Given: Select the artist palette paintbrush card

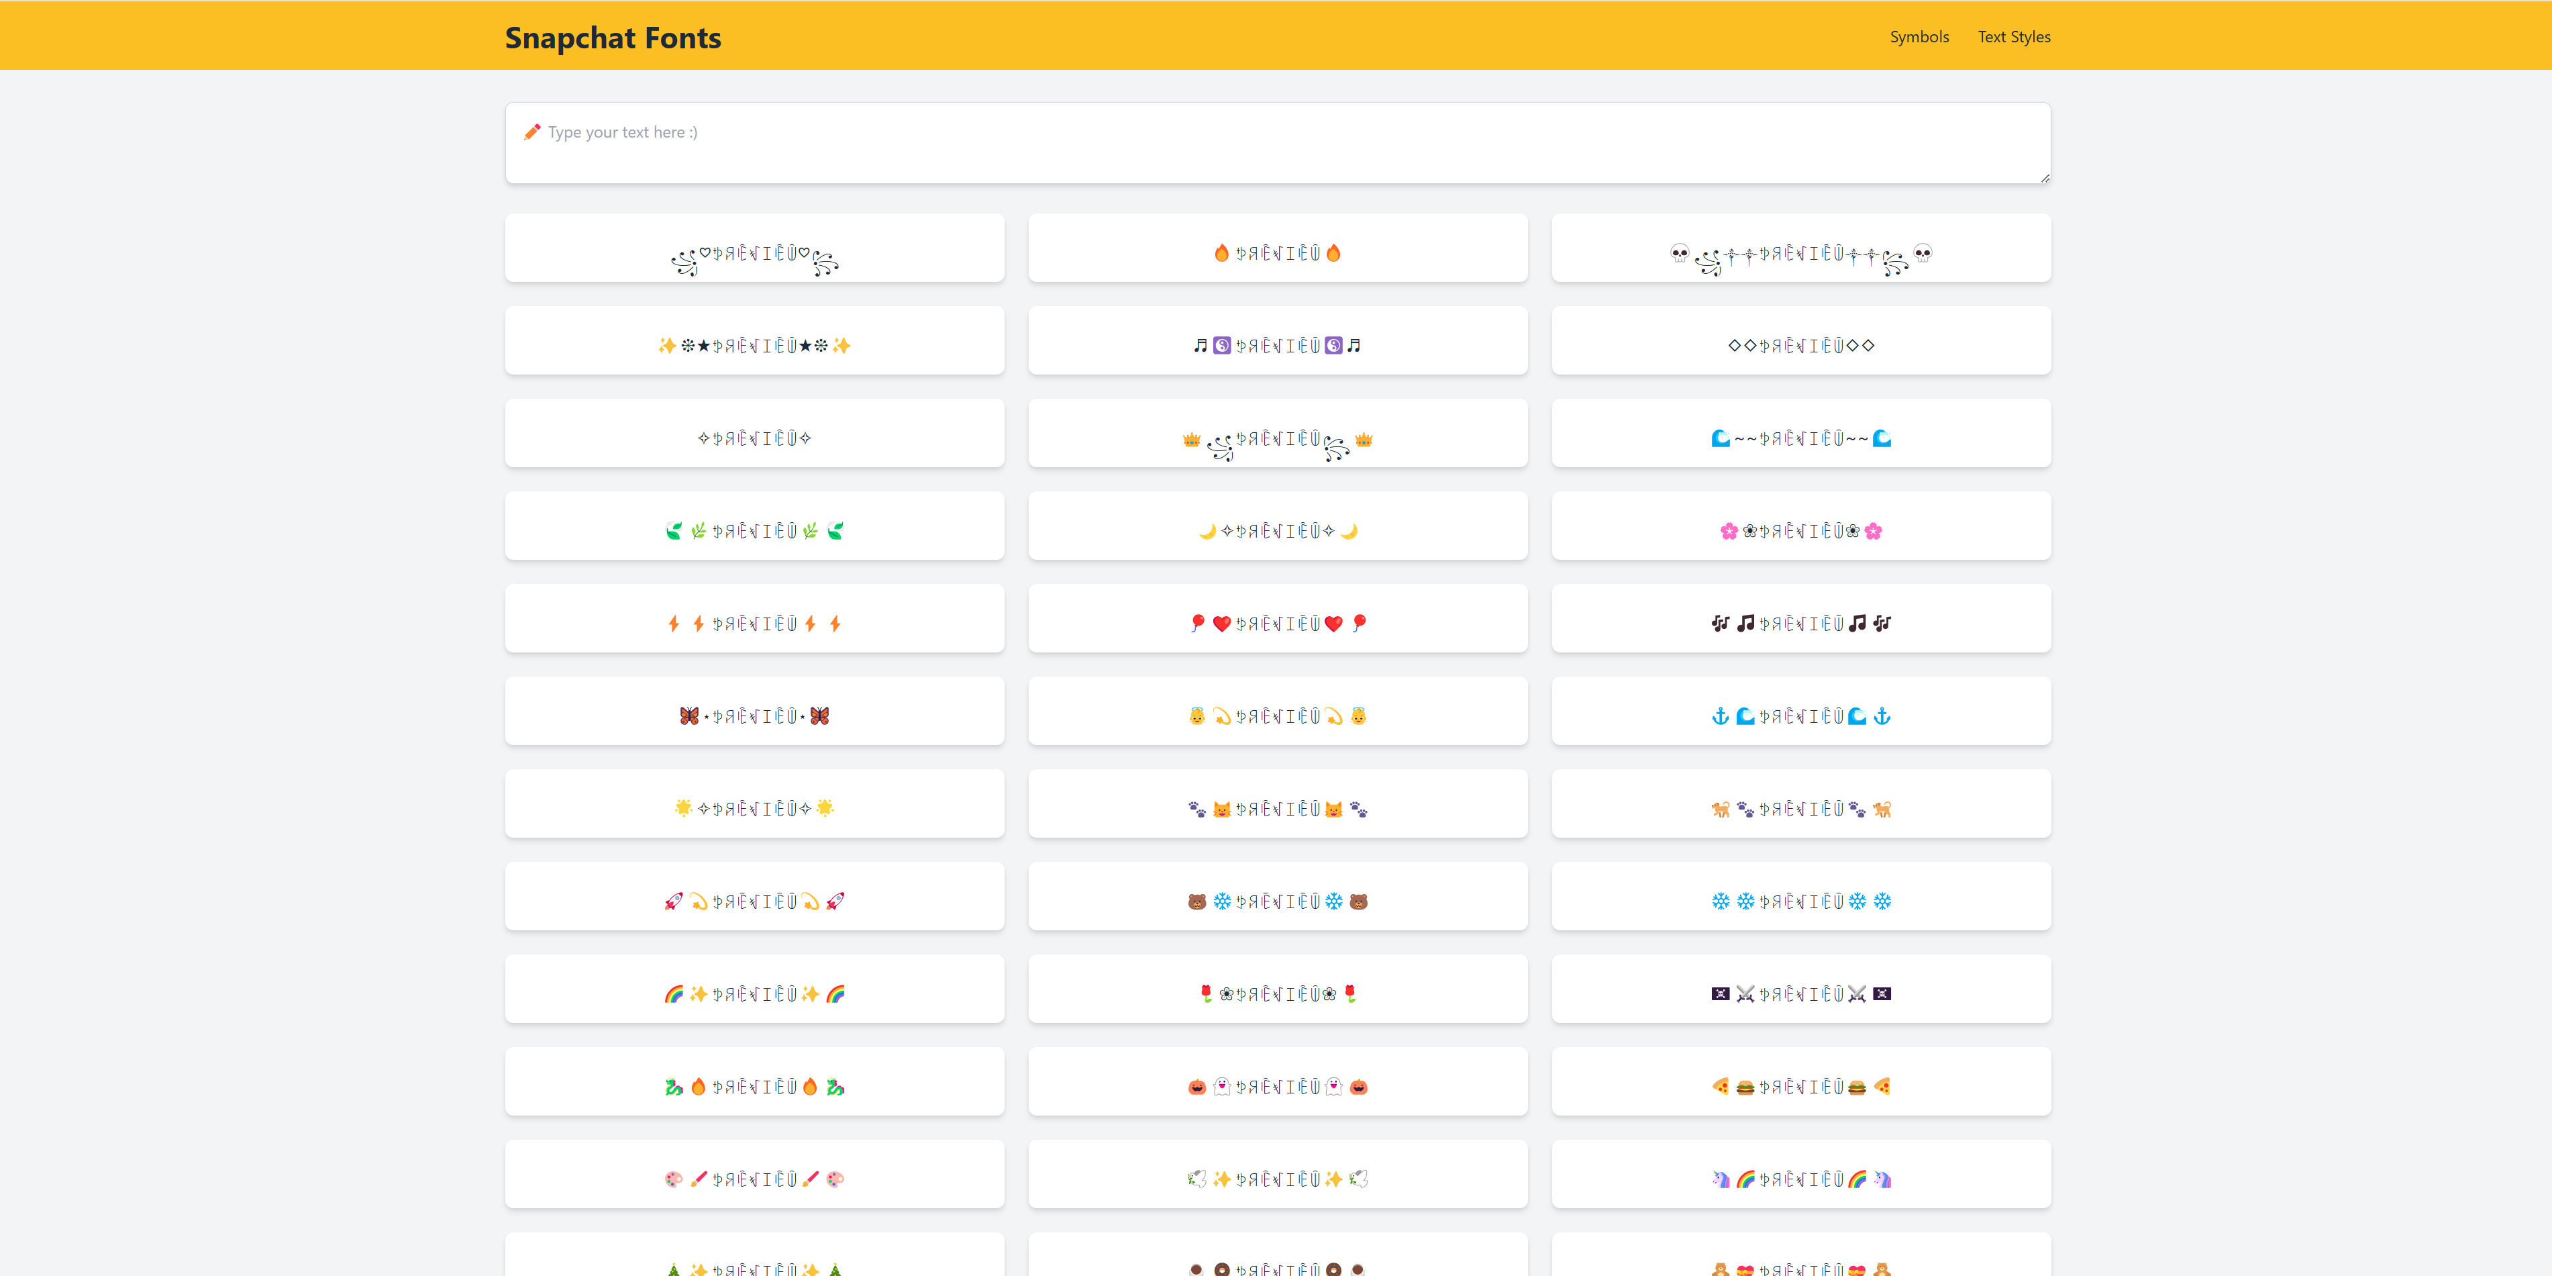Looking at the screenshot, I should [x=755, y=1174].
